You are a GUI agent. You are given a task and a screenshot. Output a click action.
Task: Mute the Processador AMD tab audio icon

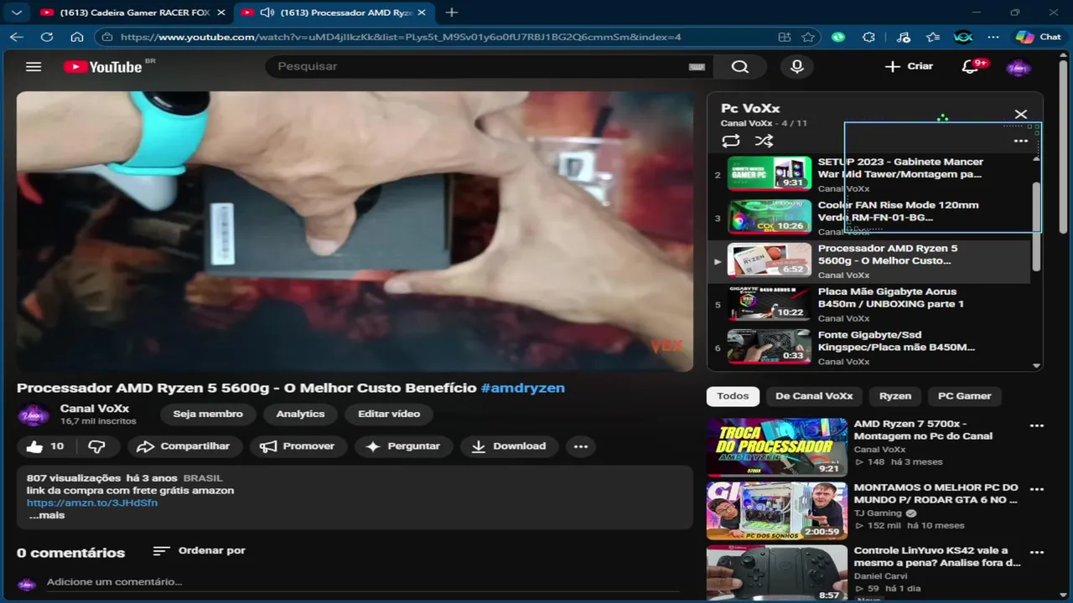point(267,13)
